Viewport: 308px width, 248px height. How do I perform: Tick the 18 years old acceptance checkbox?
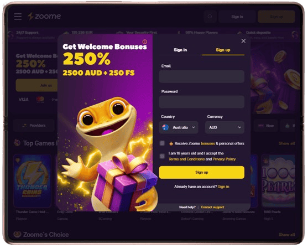point(162,156)
